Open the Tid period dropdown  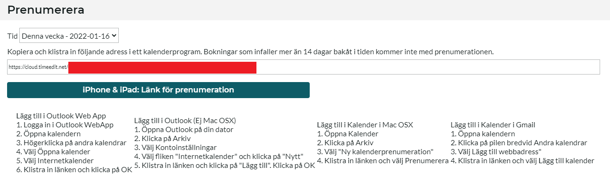click(x=69, y=36)
